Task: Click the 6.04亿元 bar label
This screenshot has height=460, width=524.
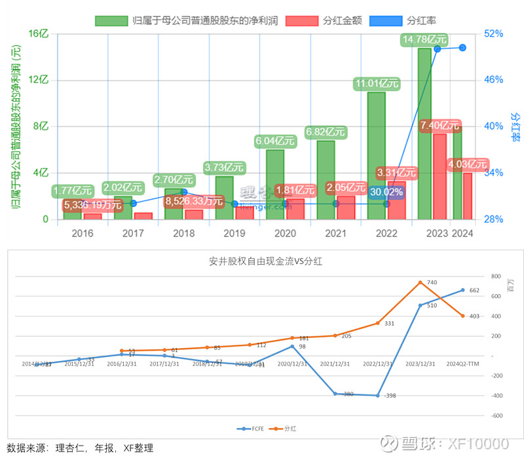Action: click(274, 141)
